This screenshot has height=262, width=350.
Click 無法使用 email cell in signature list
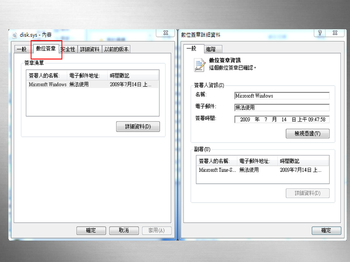click(x=79, y=85)
